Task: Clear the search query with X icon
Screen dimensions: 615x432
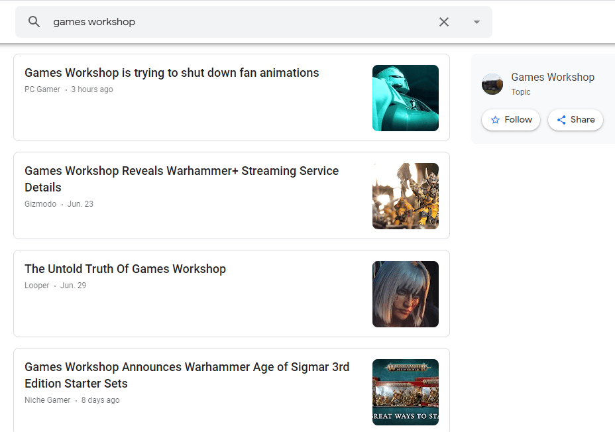Action: [444, 22]
